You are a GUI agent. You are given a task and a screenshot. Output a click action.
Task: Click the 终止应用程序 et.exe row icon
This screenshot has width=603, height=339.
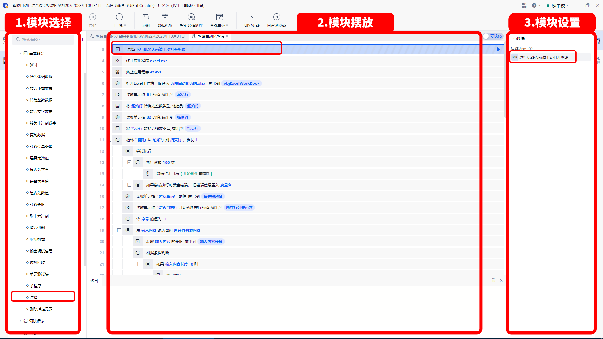click(117, 72)
